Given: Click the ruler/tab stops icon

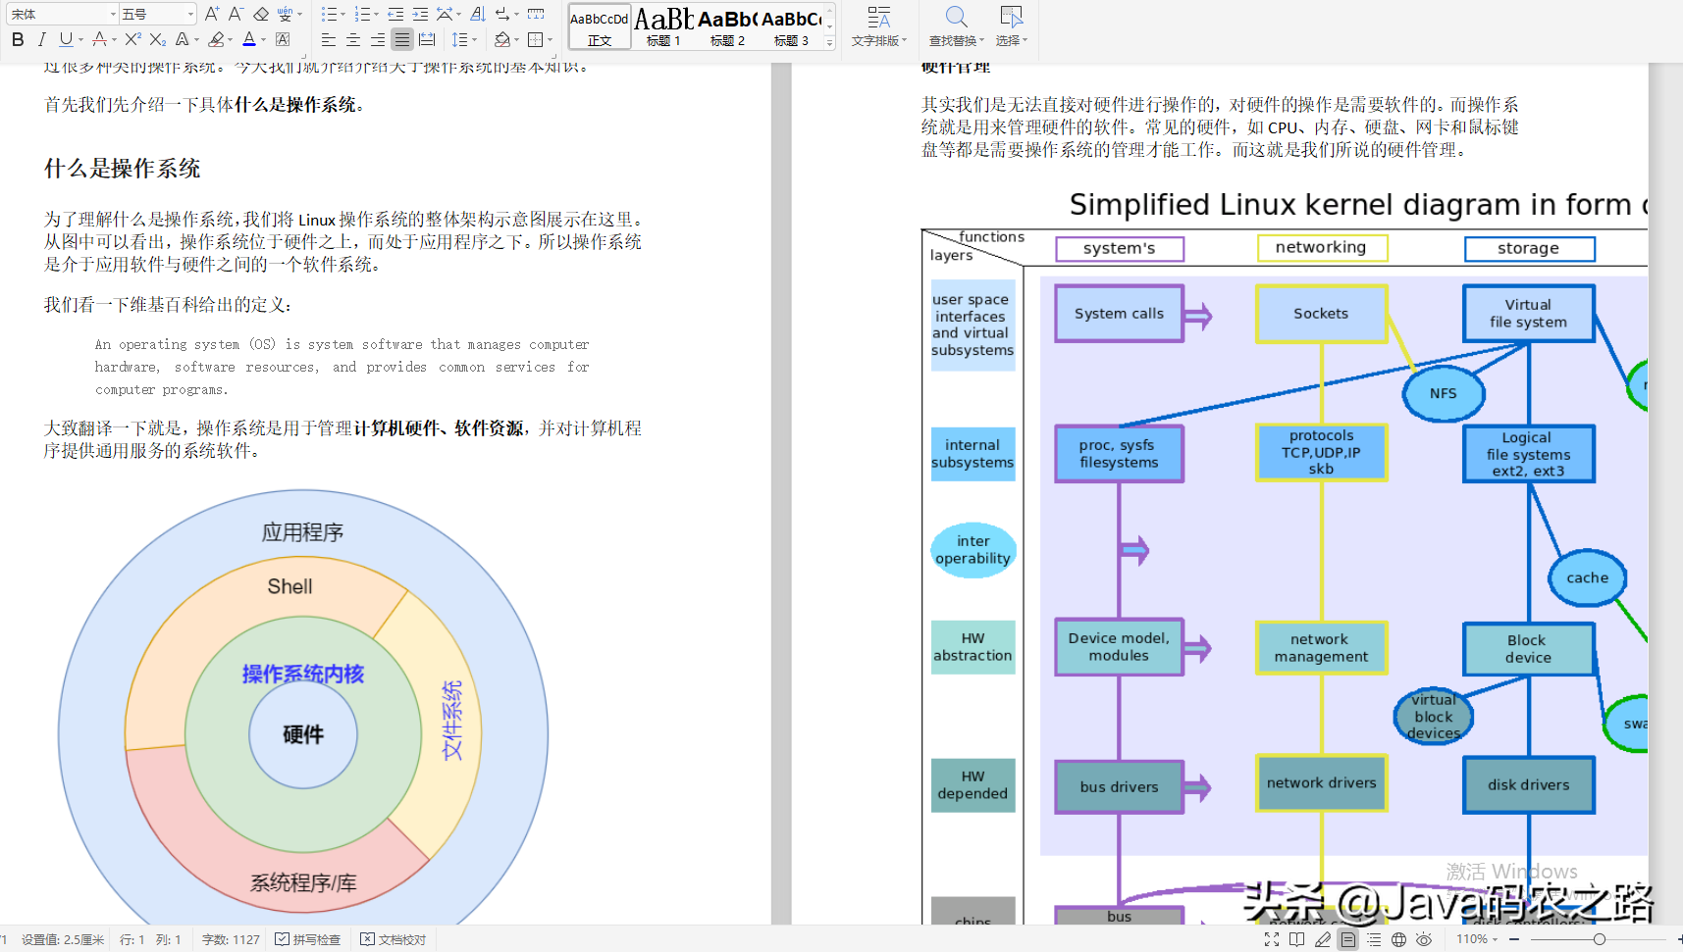Looking at the screenshot, I should click(536, 14).
